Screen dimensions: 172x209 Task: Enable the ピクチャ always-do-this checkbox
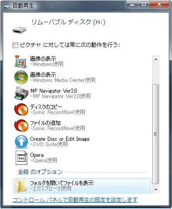15,45
